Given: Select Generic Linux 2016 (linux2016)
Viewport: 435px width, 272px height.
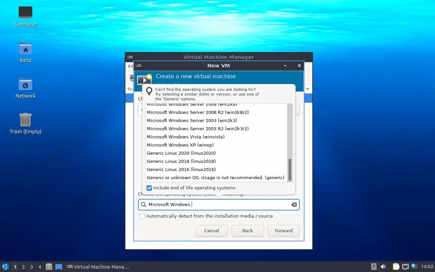Looking at the screenshot, I should 216,169.
